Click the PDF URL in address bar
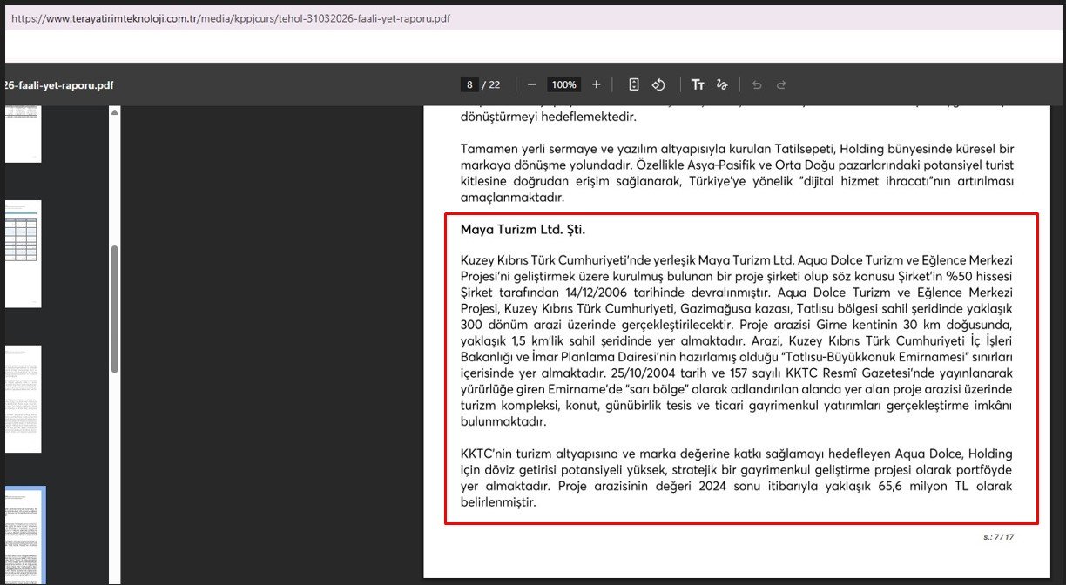 tap(231, 17)
